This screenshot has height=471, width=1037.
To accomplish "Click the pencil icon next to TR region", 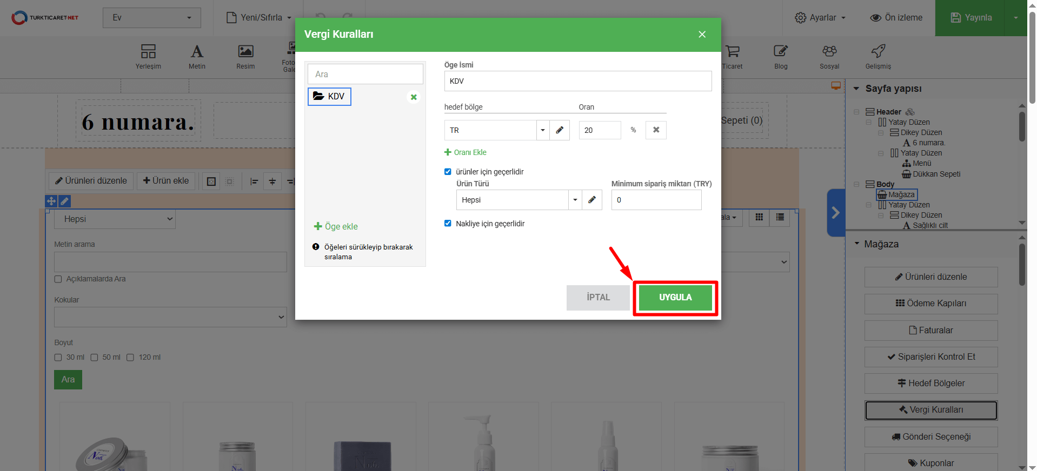I will tap(560, 130).
